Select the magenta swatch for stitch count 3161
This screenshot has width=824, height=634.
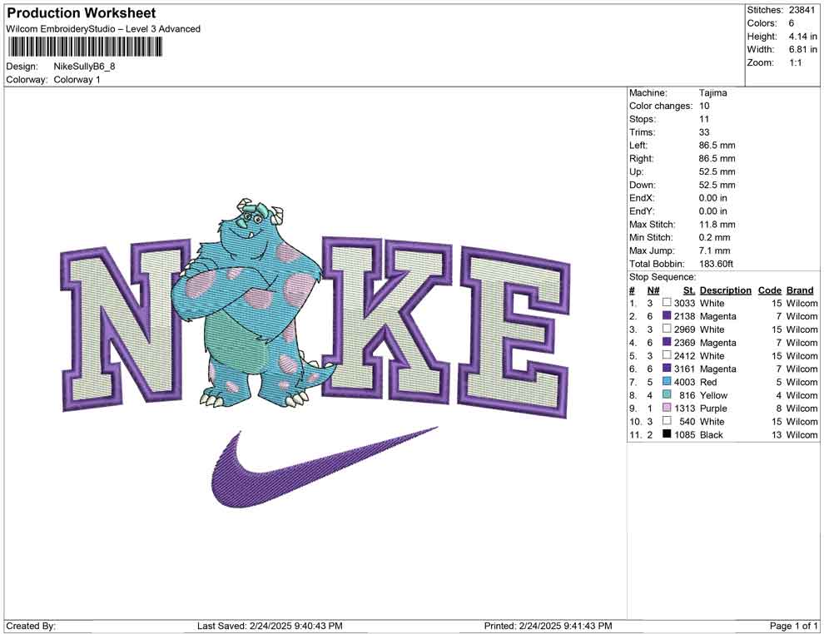click(667, 369)
